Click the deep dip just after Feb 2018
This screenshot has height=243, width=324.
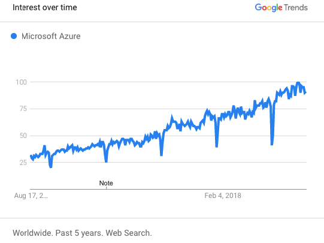(x=217, y=146)
